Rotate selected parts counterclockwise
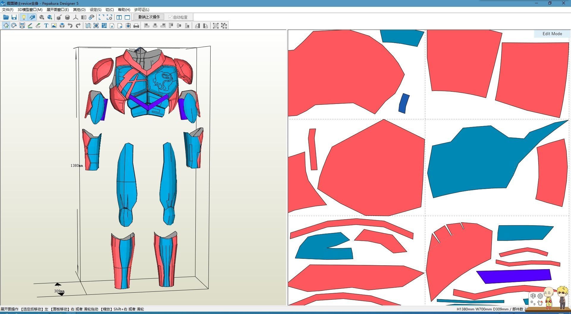 point(197,26)
